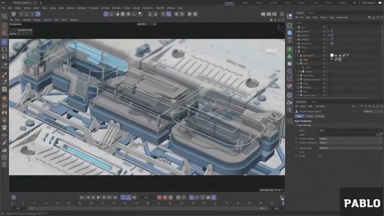Click the timeline playhead marker
384x216 pixels.
point(283,203)
